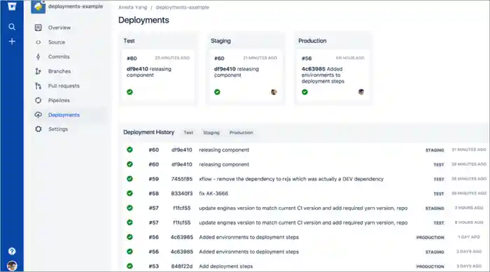Click the deployments-example repository avatar

coord(38,6)
